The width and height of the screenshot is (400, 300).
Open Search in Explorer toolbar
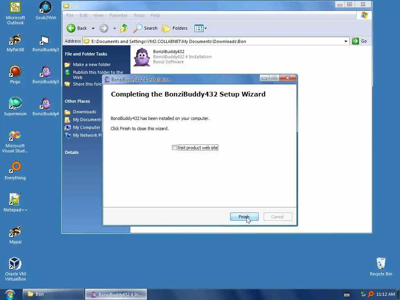coord(145,28)
